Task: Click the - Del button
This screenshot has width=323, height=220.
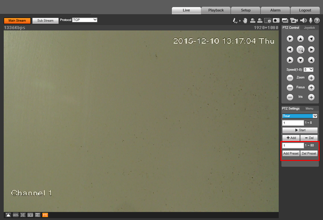Action: pos(309,138)
